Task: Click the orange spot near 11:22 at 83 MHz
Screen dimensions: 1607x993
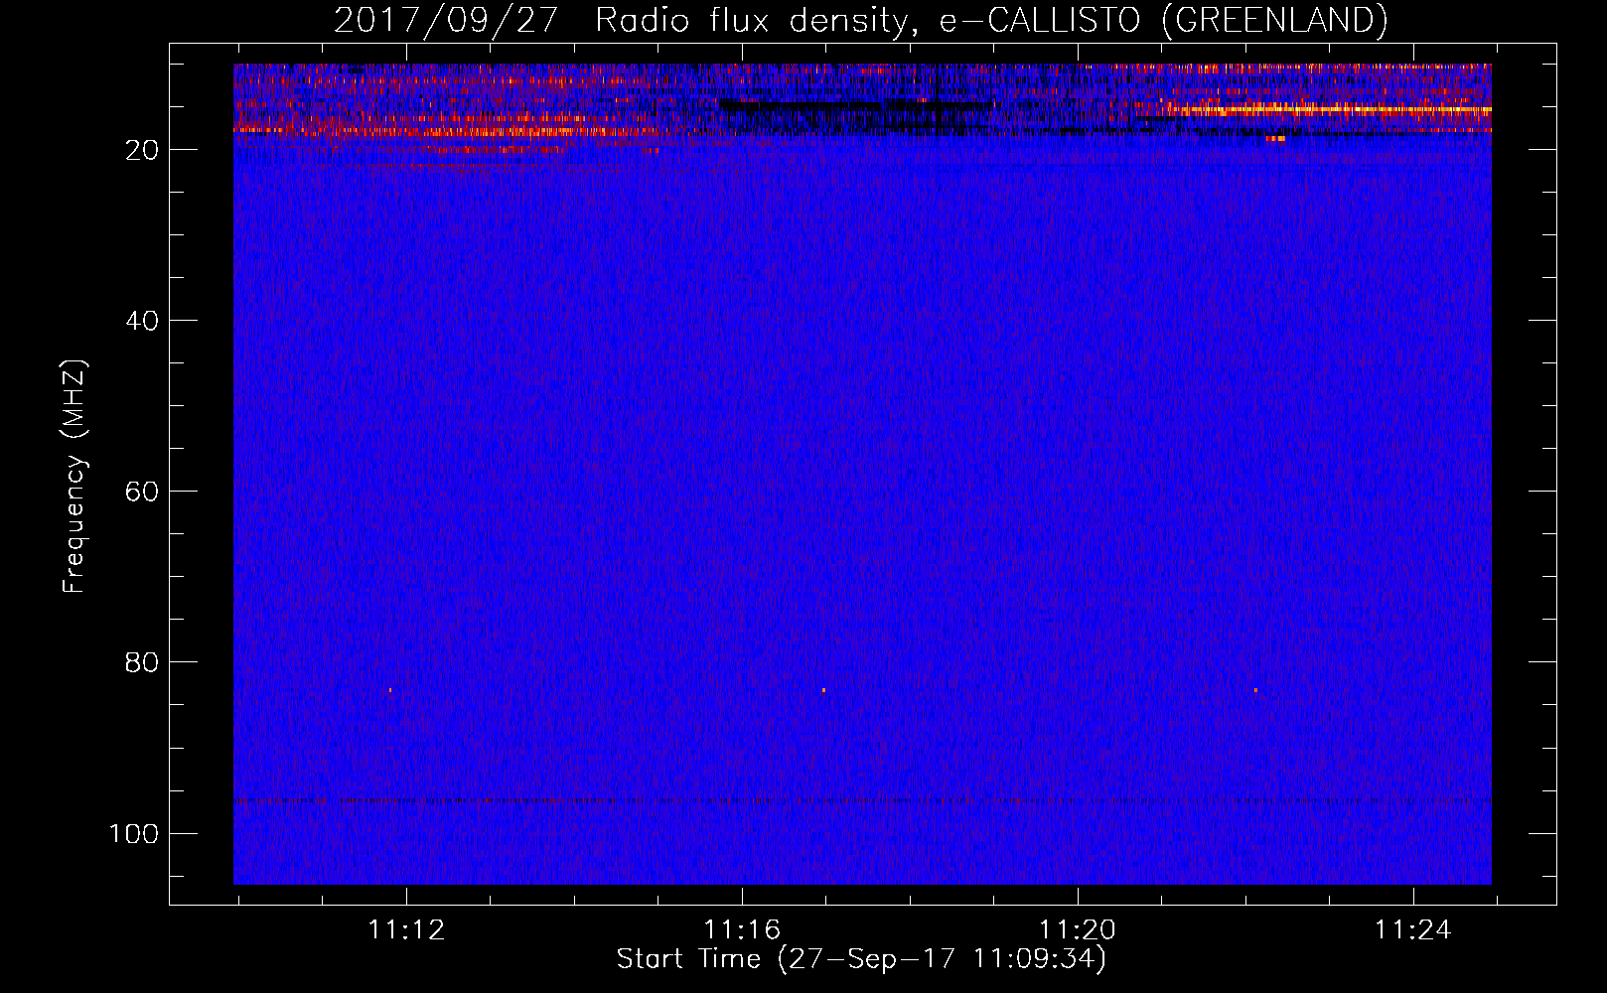Action: (1255, 690)
